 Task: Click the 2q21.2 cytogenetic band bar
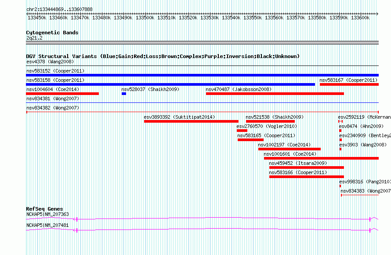[202, 43]
